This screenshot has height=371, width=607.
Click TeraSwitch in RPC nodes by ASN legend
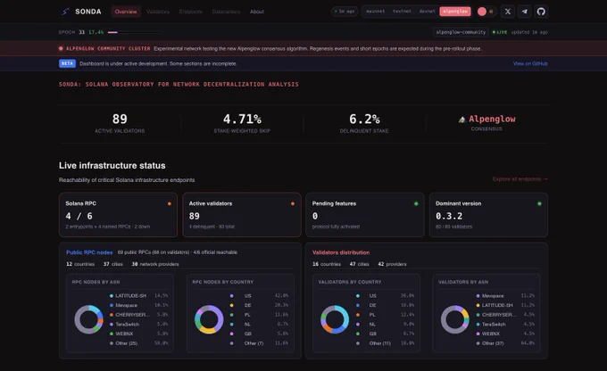128,325
